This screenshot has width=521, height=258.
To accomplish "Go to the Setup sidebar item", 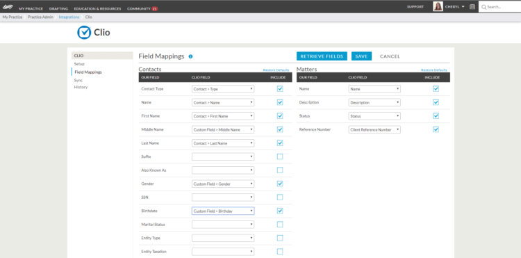I will coord(79,64).
